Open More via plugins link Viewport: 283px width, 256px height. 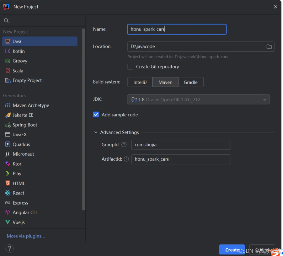click(x=26, y=236)
